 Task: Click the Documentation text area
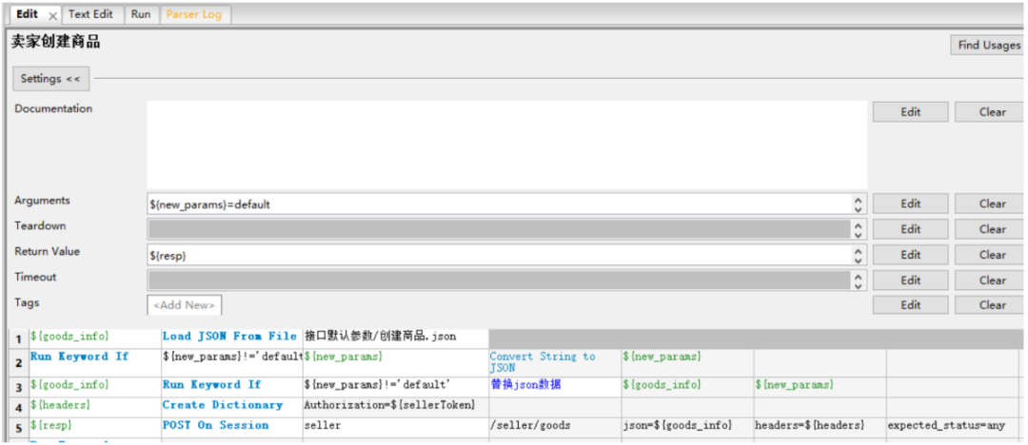[x=506, y=145]
